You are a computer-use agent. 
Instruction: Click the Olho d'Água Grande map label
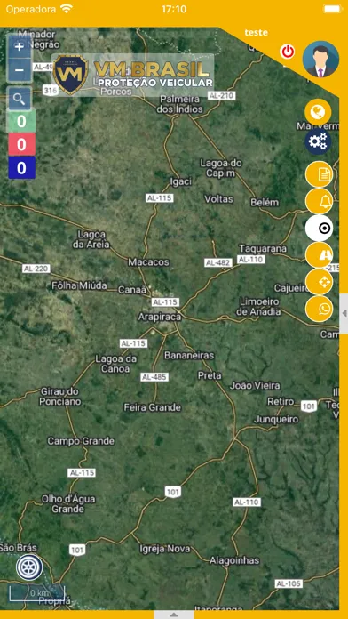(x=68, y=504)
